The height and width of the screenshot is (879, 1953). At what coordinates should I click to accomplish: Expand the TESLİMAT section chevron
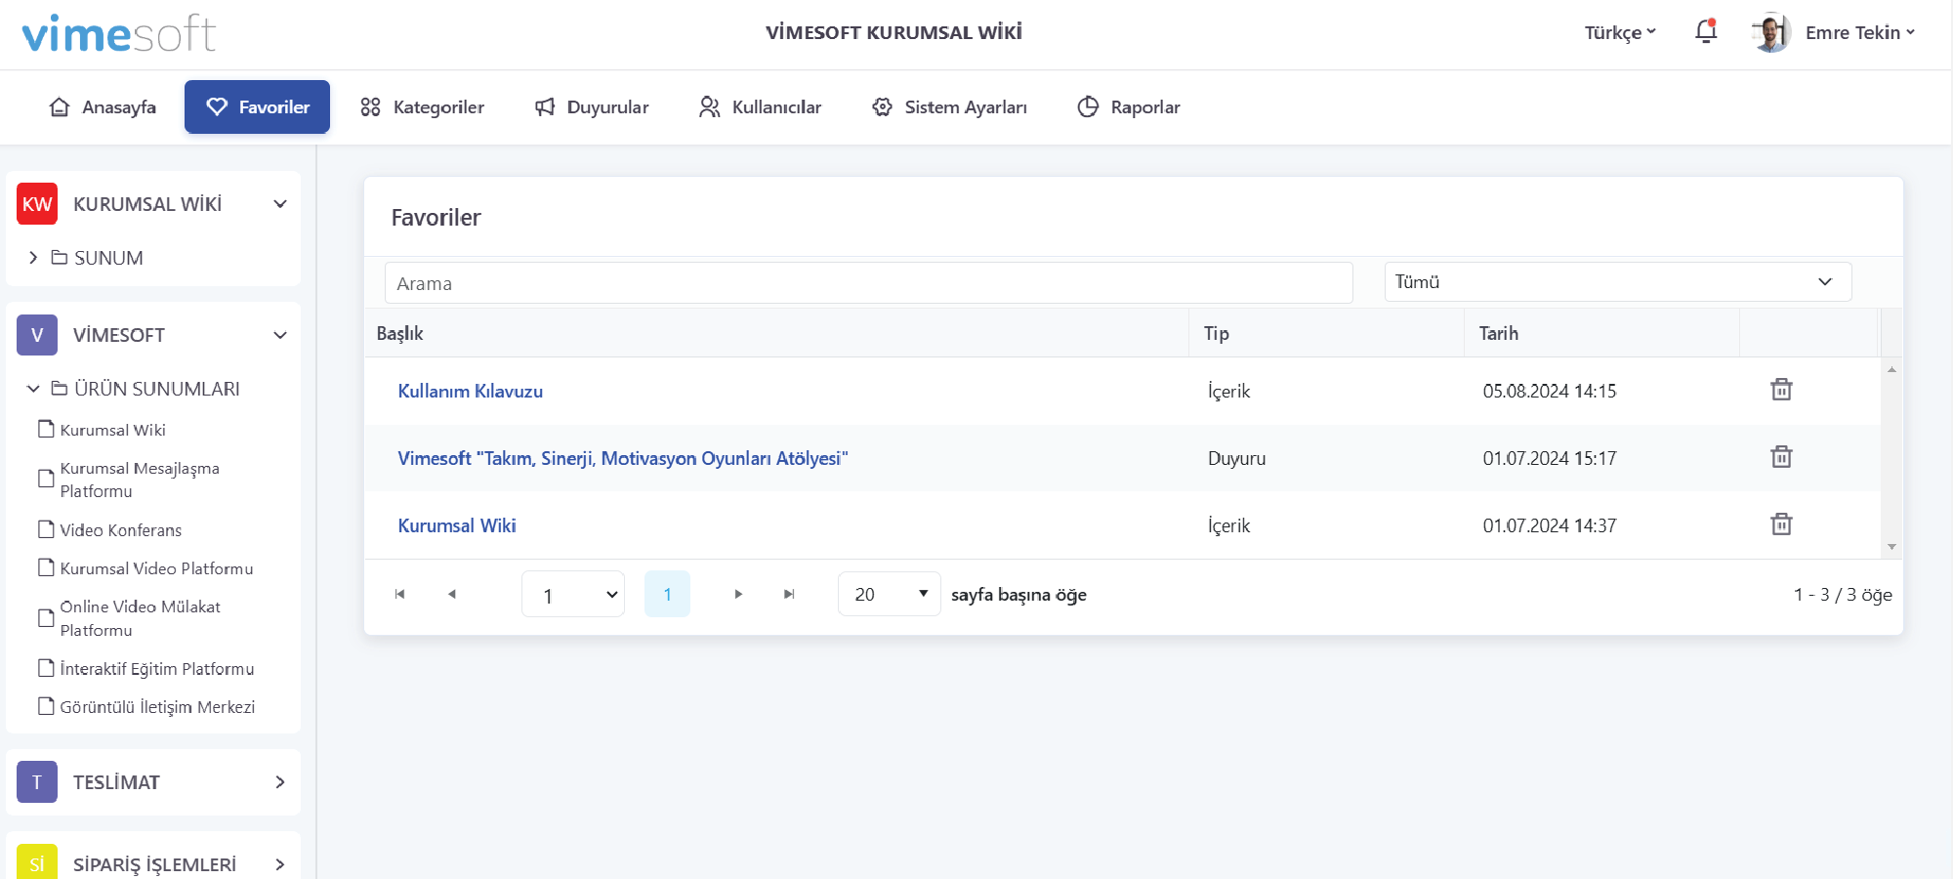tap(280, 782)
